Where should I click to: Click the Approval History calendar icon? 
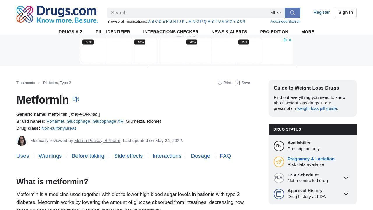pos(279,194)
